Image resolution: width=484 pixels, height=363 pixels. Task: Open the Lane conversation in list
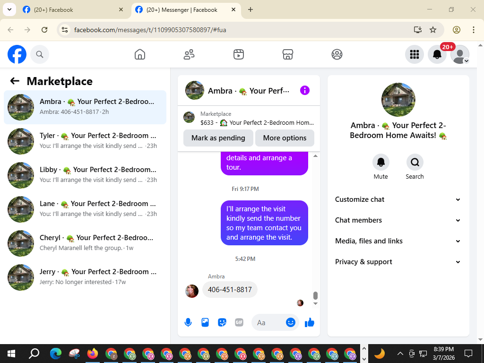coord(85,209)
